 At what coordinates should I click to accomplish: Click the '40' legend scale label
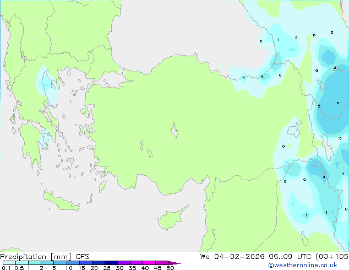tap(145, 268)
